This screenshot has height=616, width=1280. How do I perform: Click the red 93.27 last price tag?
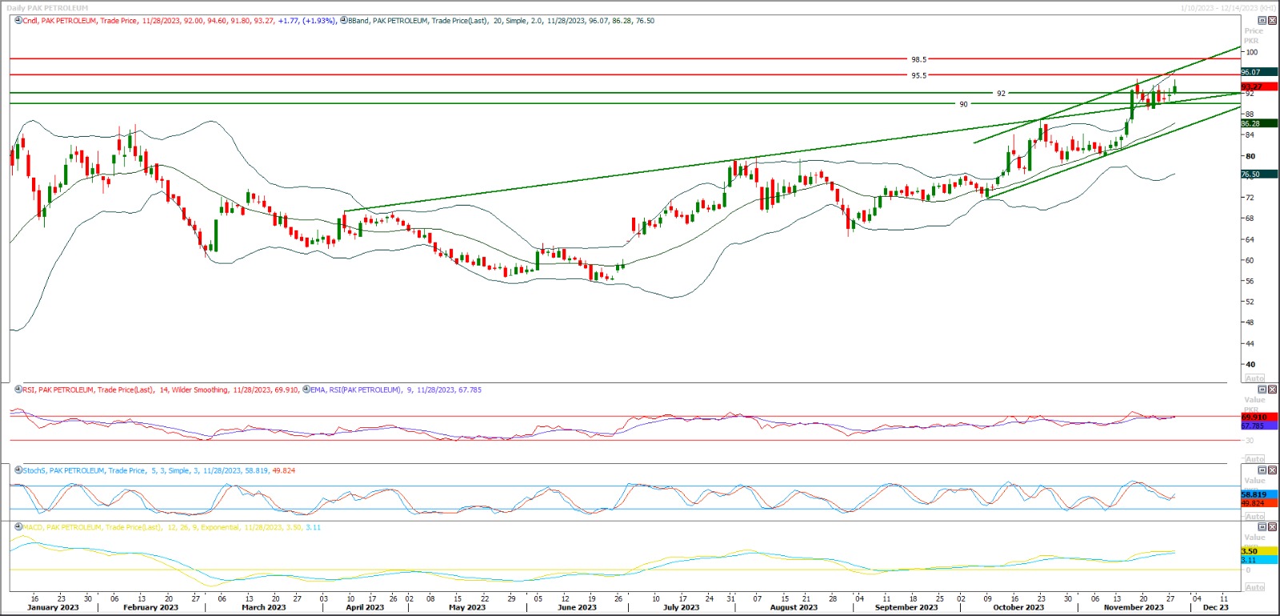[x=1259, y=86]
